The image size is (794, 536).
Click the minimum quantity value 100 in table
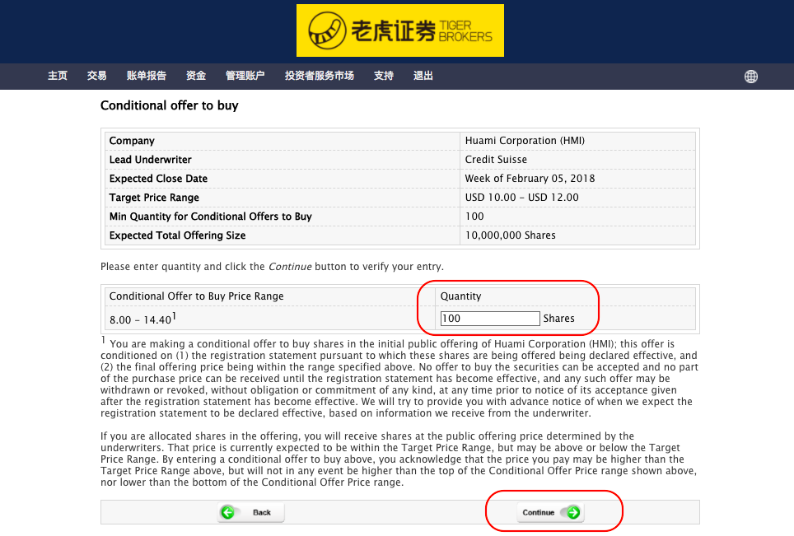474,217
